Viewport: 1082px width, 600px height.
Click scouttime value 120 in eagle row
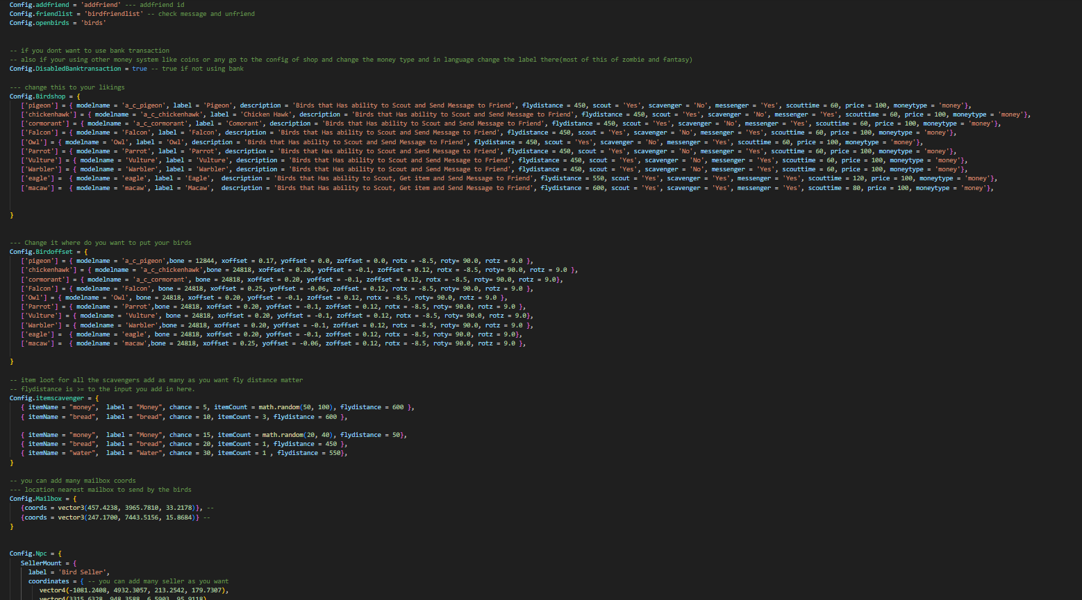[x=858, y=178]
